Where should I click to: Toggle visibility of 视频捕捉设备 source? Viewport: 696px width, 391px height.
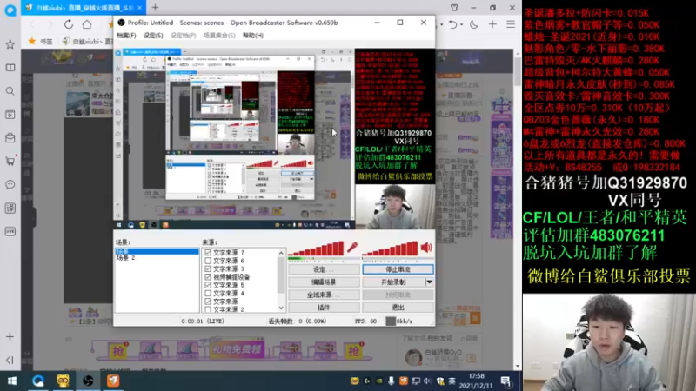208,277
